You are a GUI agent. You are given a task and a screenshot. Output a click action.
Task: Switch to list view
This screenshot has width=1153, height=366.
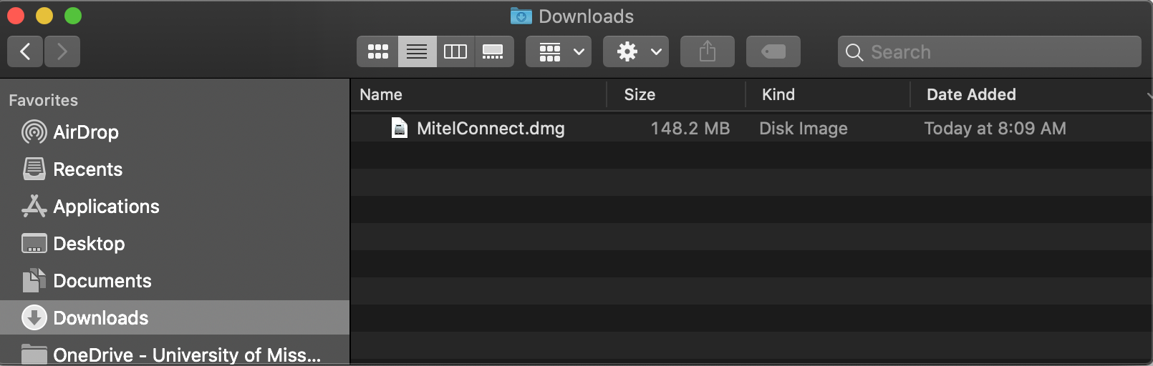click(x=417, y=51)
